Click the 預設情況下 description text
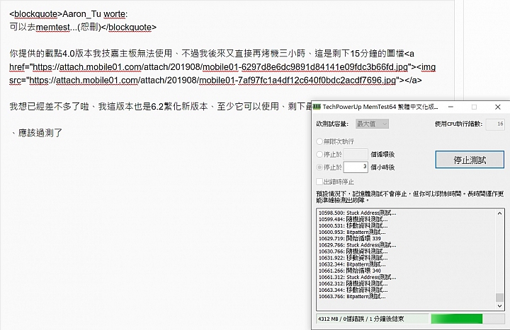Image resolution: width=510 pixels, height=330 pixels. pyautogui.click(x=410, y=197)
